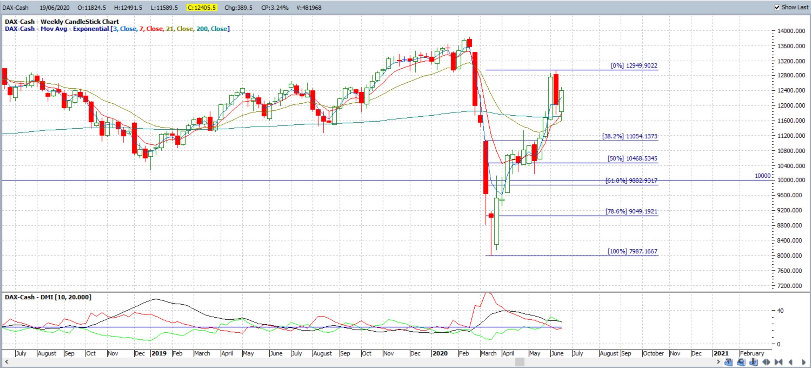Toggle the Show Last checkbox
Viewport: 811px width, 368px height.
point(777,7)
